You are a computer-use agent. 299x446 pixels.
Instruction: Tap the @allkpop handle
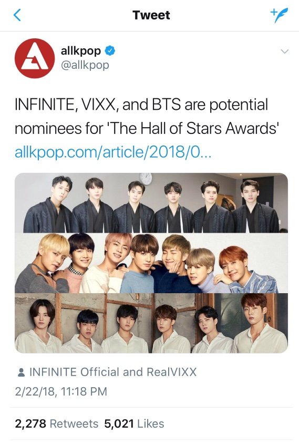pyautogui.click(x=85, y=65)
